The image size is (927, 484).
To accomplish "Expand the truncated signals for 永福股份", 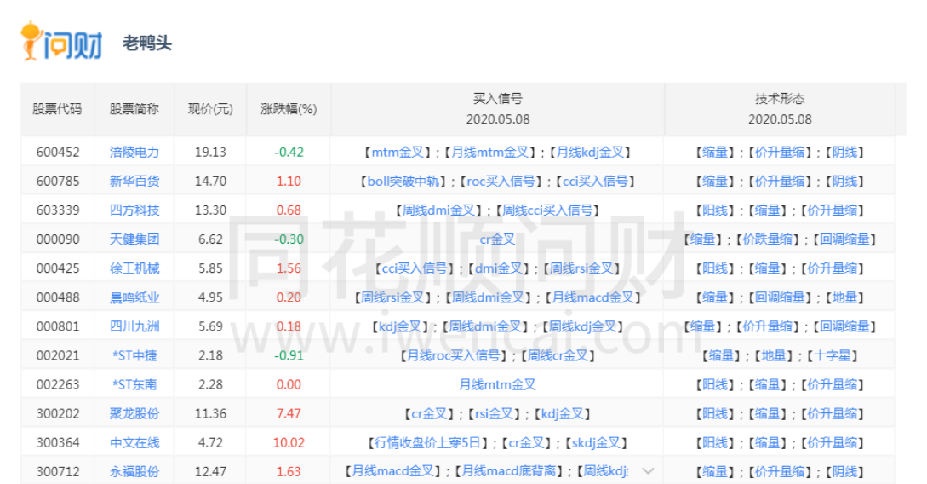I will pos(648,471).
